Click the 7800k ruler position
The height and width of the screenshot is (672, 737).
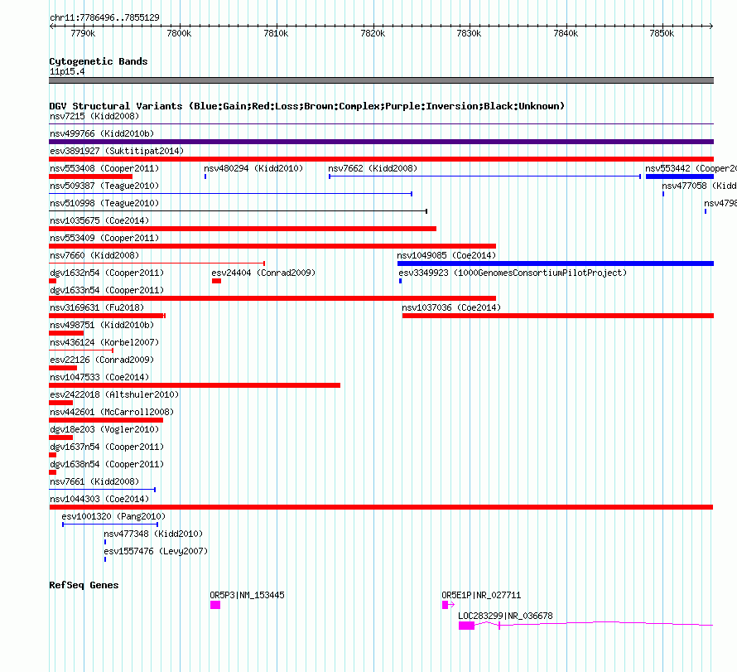point(179,33)
